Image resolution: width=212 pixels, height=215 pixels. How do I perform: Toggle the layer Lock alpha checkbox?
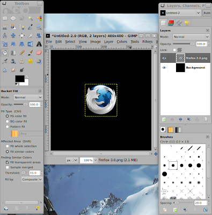174,50
